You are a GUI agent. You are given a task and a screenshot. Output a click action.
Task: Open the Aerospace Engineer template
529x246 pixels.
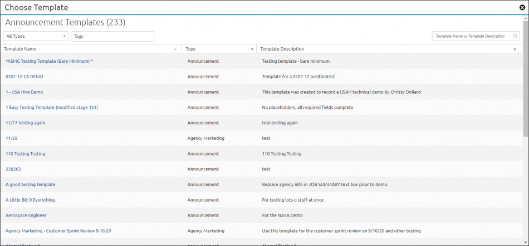pos(26,215)
